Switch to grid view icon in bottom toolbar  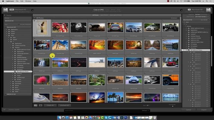coord(36,105)
